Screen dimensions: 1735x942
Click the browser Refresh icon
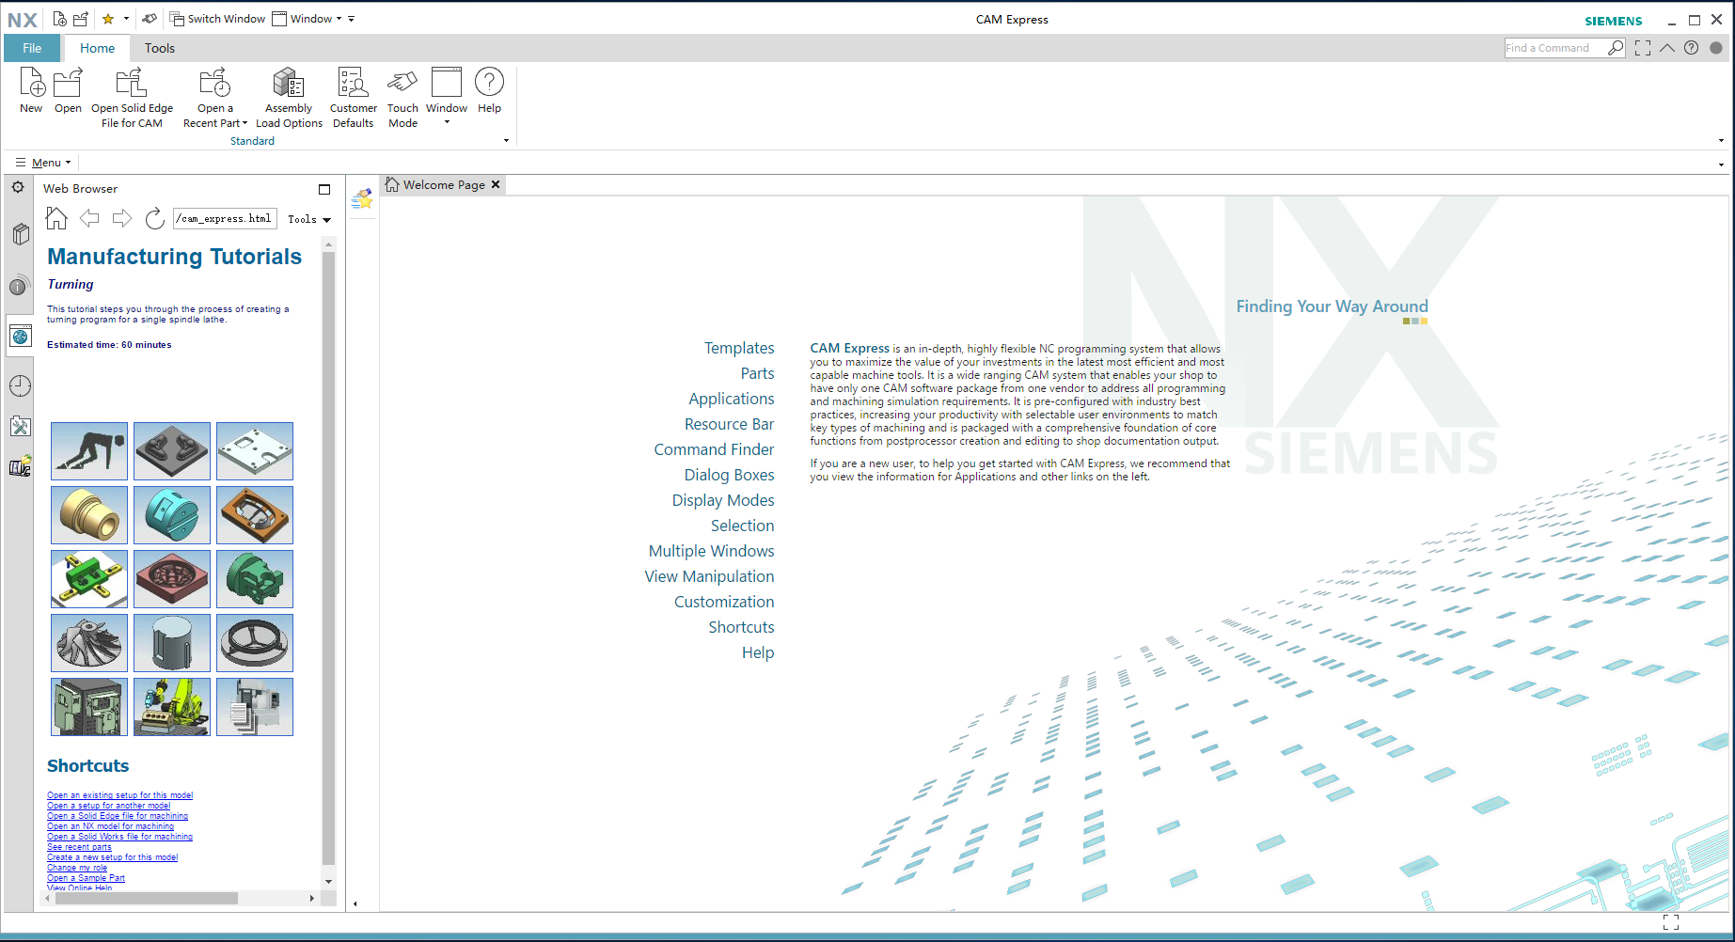(x=155, y=218)
